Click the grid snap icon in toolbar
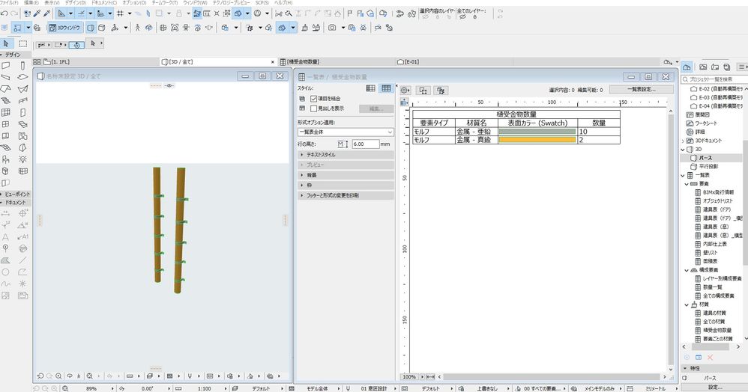This screenshot has height=392, width=748. [x=120, y=13]
